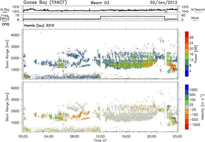Click the '20:00' time tick label
The image size is (205, 142).
coord(151,137)
